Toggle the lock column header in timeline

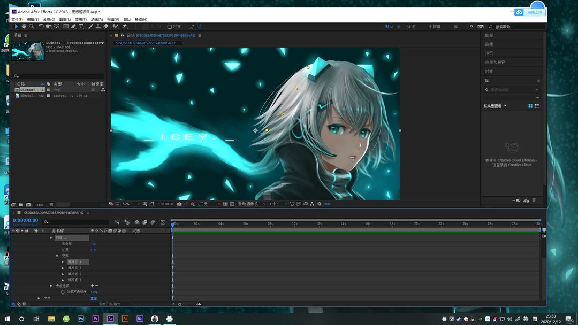point(27,231)
